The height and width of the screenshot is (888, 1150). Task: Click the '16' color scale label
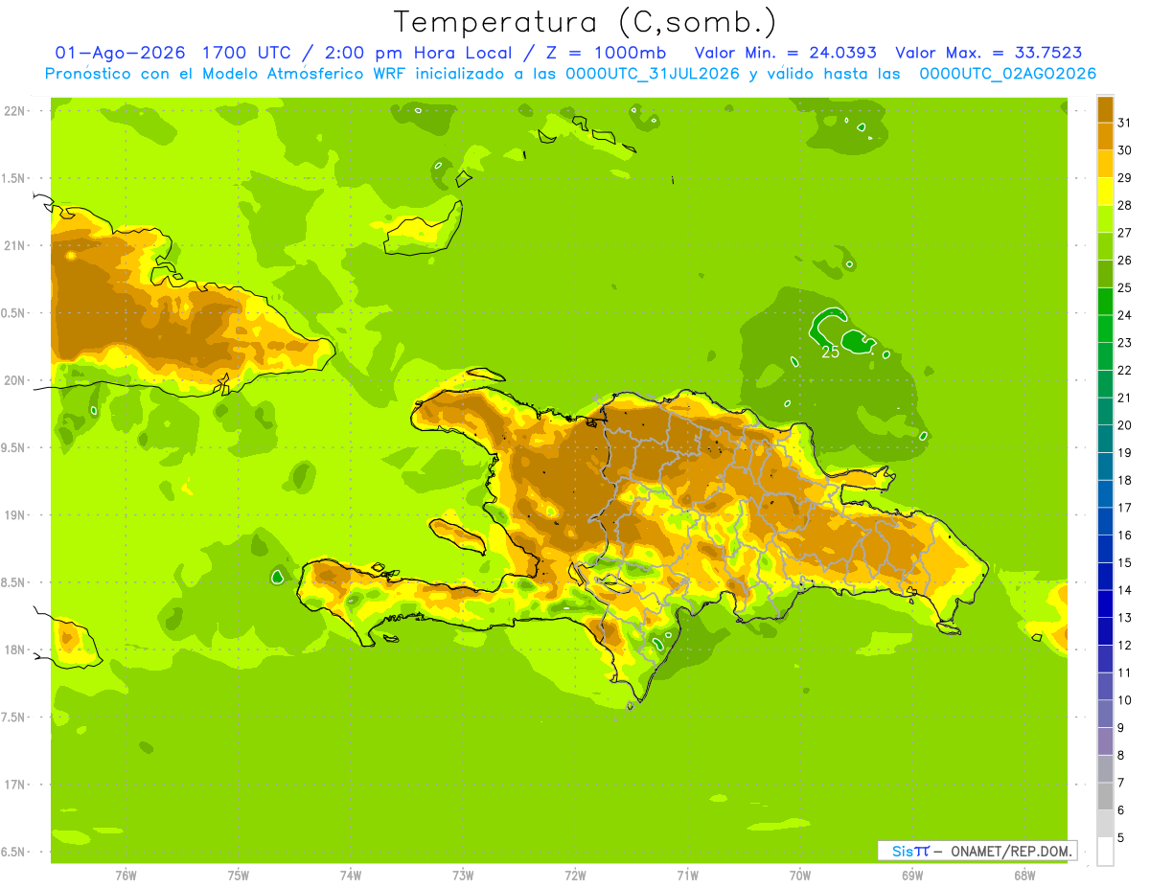(1125, 535)
